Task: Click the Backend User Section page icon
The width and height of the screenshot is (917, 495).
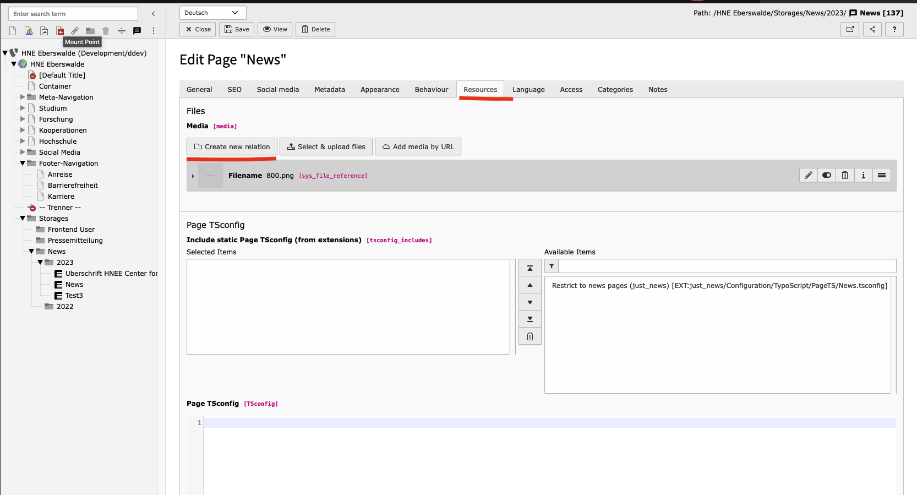Action: 29,31
